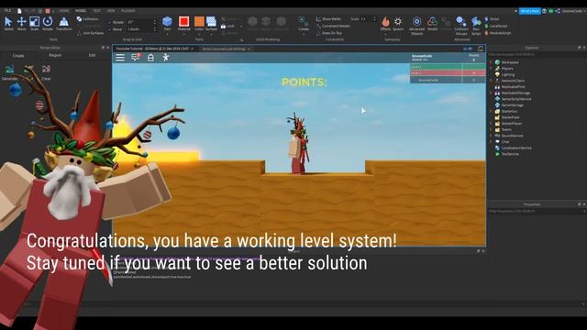Click the Clear terrain tool
The image size is (587, 330).
46,72
